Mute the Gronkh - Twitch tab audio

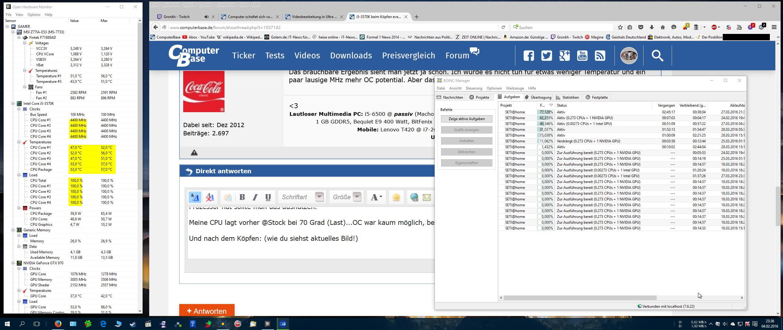tap(206, 17)
